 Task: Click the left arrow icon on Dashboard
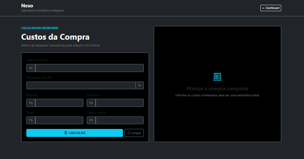click(x=264, y=8)
